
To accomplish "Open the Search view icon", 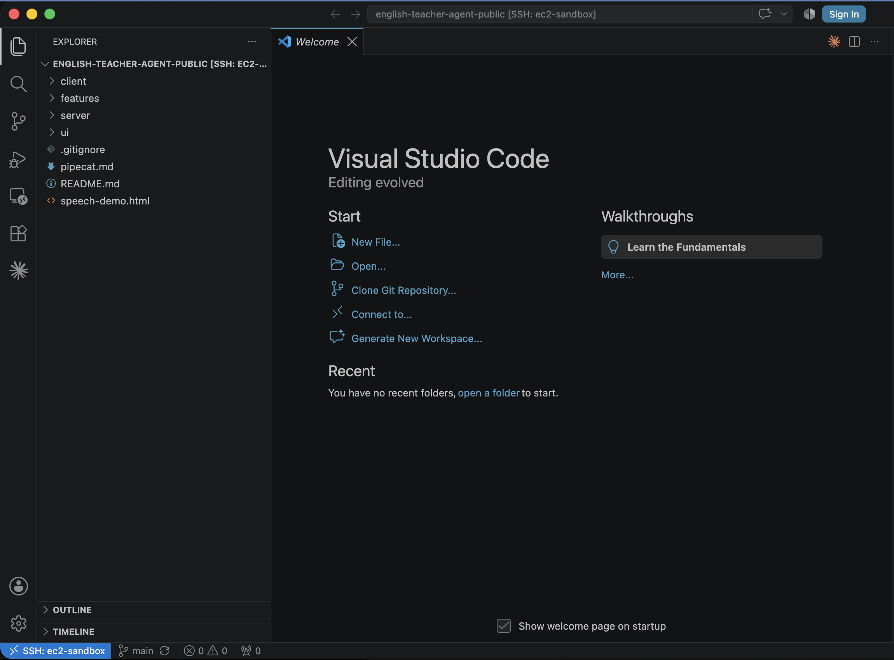I will (x=18, y=84).
